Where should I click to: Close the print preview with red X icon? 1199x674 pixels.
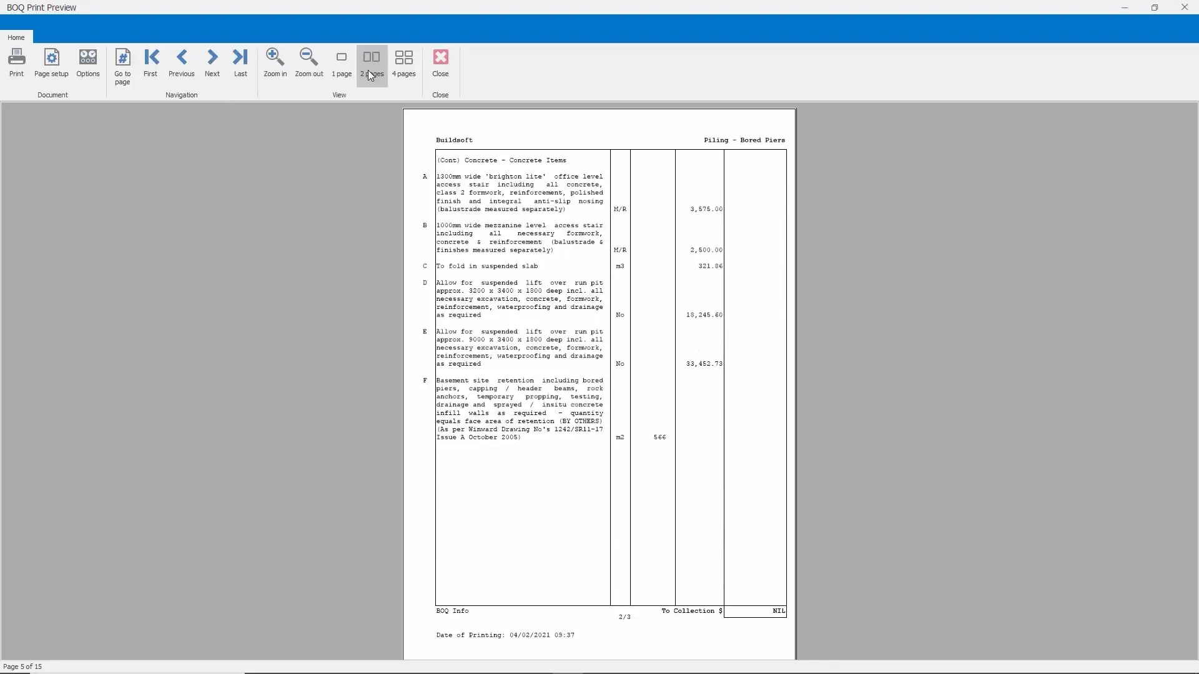click(x=440, y=62)
